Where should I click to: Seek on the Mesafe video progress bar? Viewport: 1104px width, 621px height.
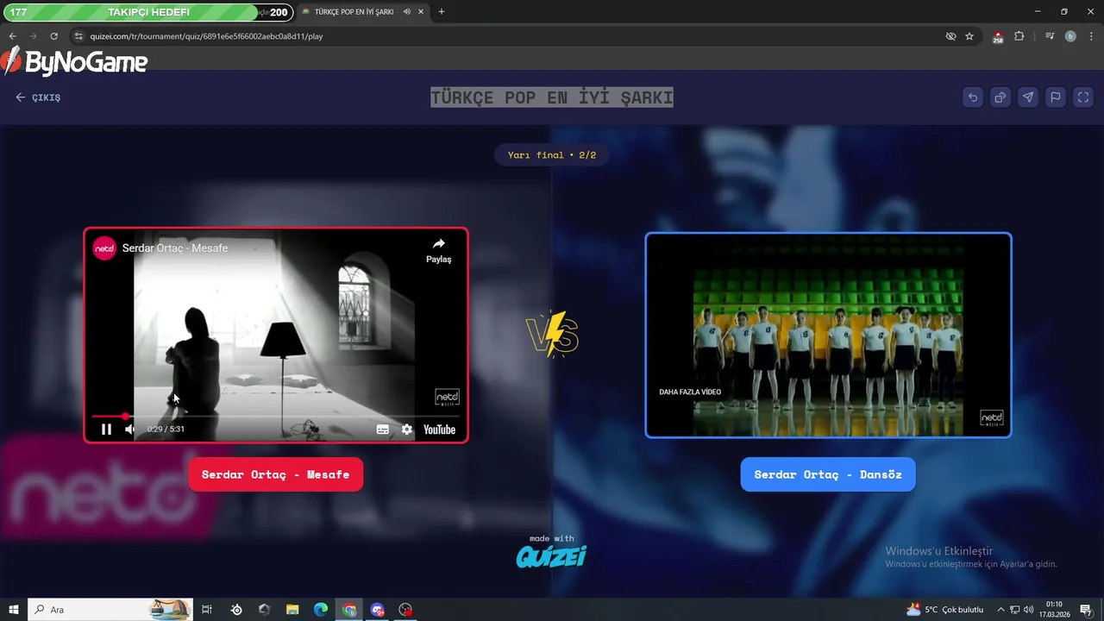tap(276, 417)
